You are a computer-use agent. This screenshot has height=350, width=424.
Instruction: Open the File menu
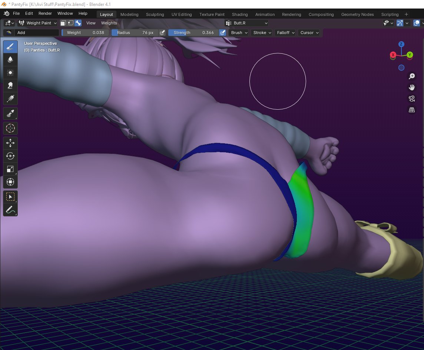[16, 13]
